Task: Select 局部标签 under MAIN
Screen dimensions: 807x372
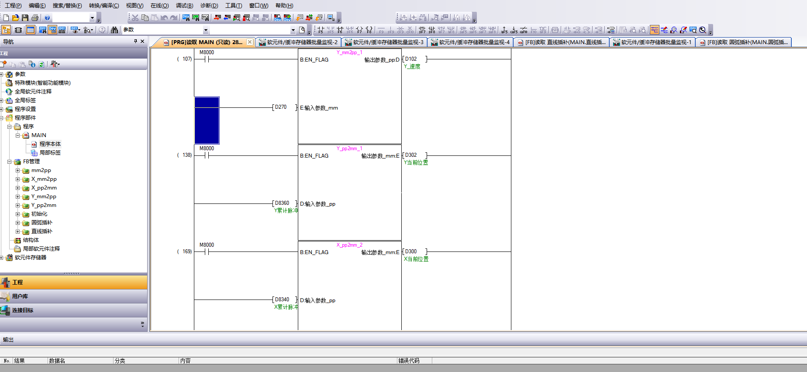Action: tap(50, 153)
